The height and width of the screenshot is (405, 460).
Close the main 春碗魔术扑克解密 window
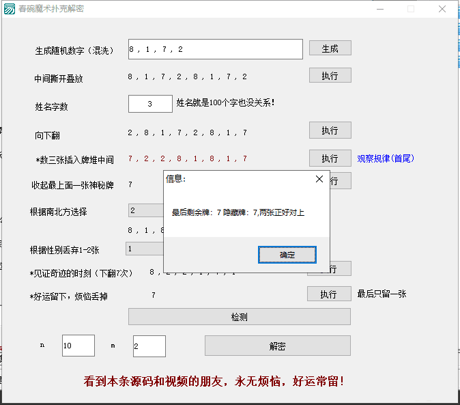click(442, 9)
